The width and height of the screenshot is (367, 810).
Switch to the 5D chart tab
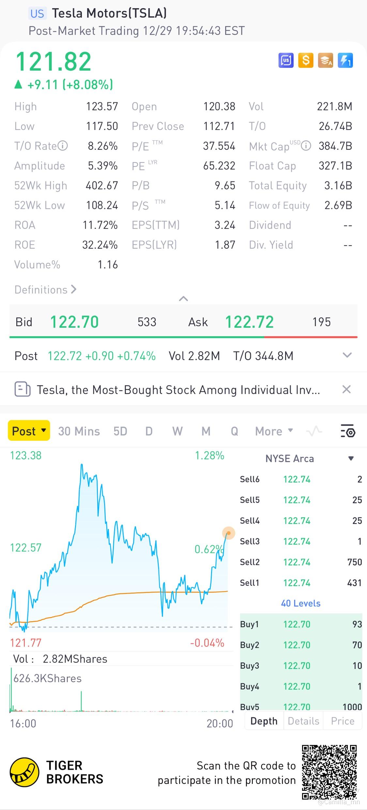point(120,431)
